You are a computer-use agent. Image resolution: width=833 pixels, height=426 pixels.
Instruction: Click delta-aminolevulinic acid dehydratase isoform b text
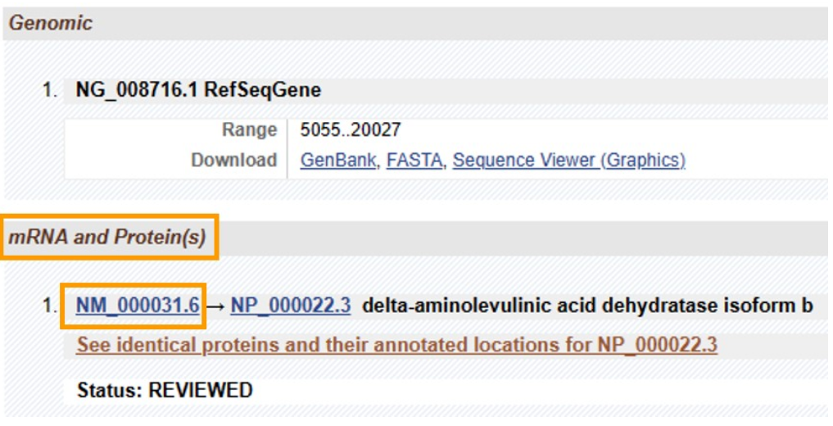pyautogui.click(x=587, y=306)
